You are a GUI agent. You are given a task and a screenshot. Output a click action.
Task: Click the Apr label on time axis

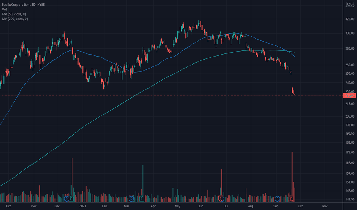click(x=153, y=206)
